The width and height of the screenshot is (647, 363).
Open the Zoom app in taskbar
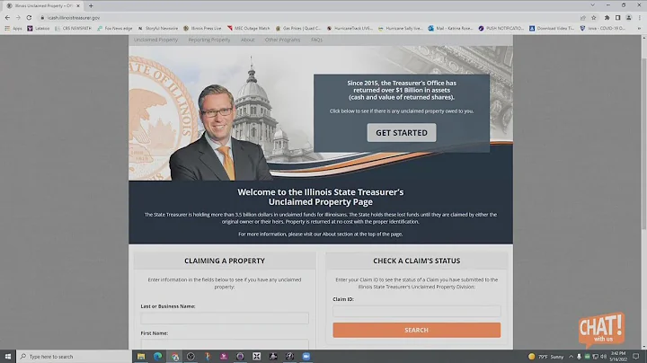(306, 357)
